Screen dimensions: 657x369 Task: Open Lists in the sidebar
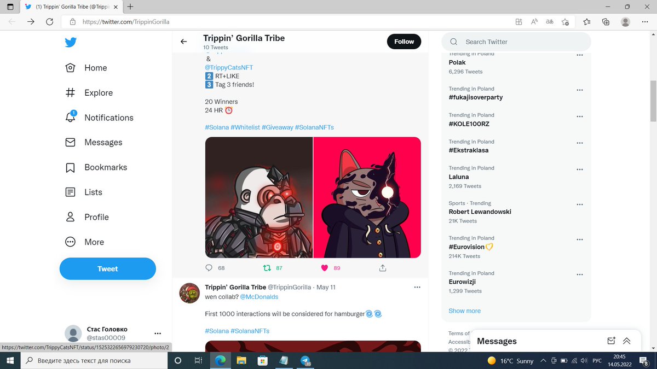[x=84, y=192]
